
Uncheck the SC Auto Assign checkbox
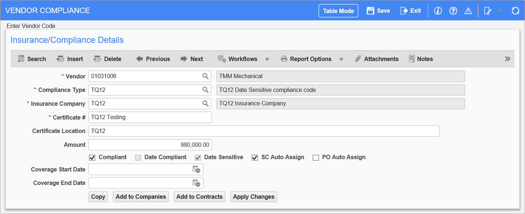254,157
